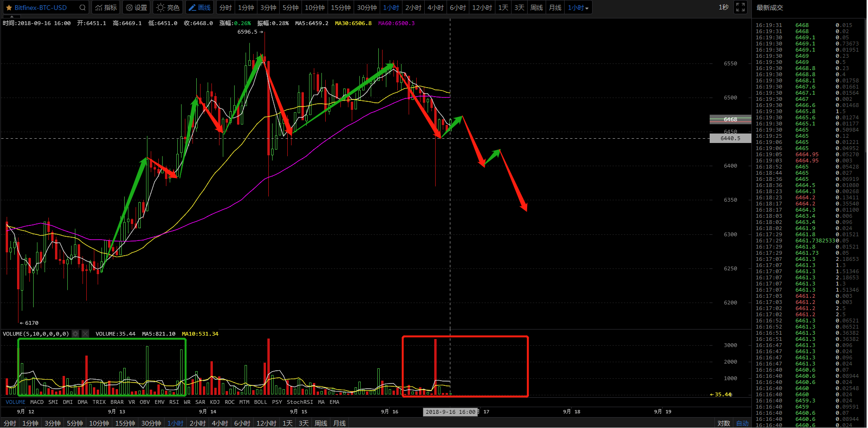The height and width of the screenshot is (428, 868).
Task: Show the EMA indicator
Action: coord(335,402)
